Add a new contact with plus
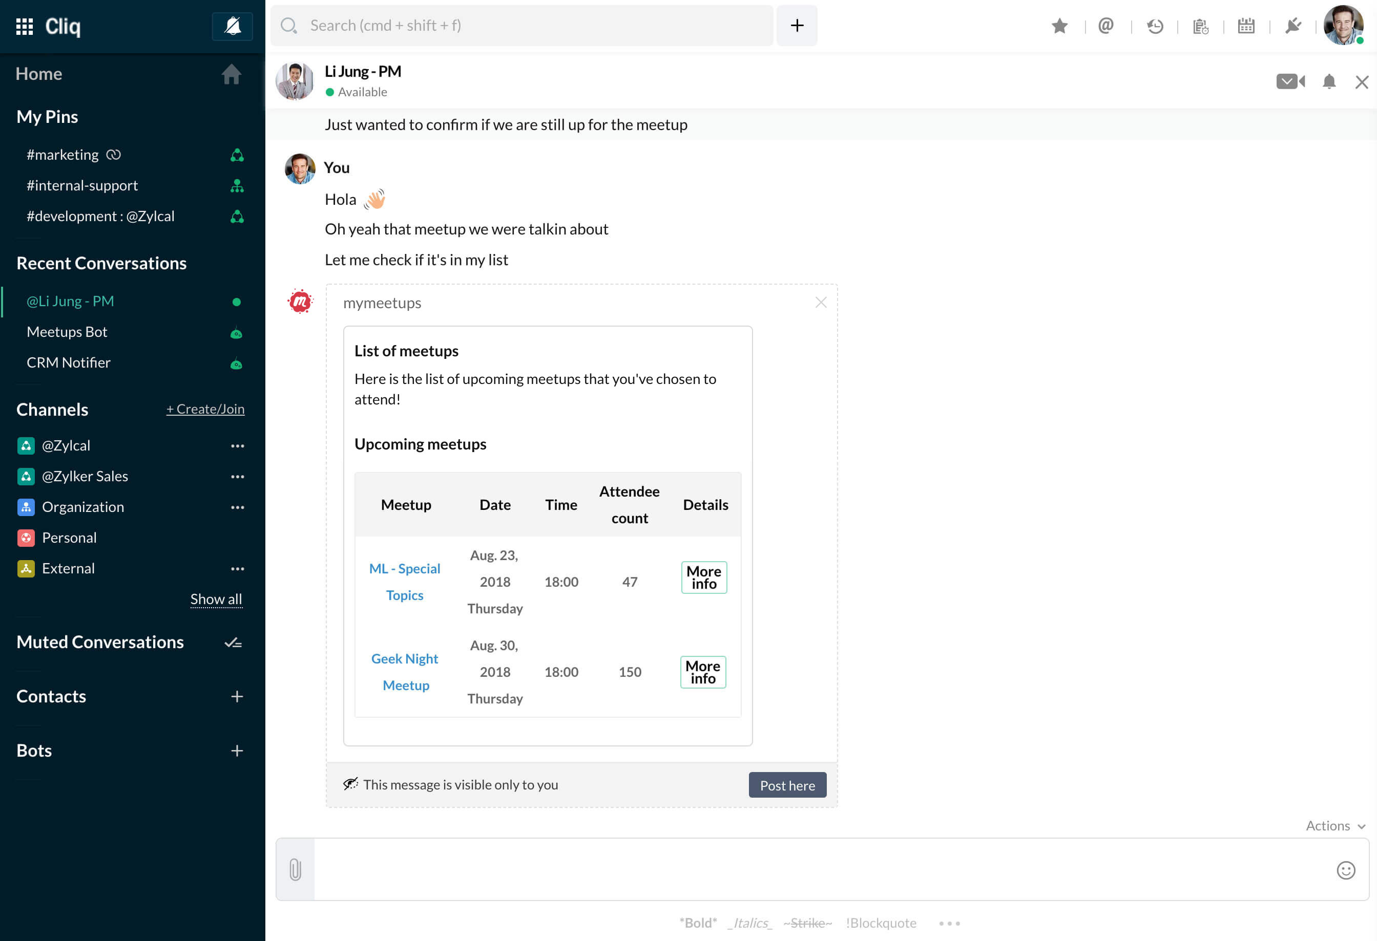1377x941 pixels. pos(237,696)
